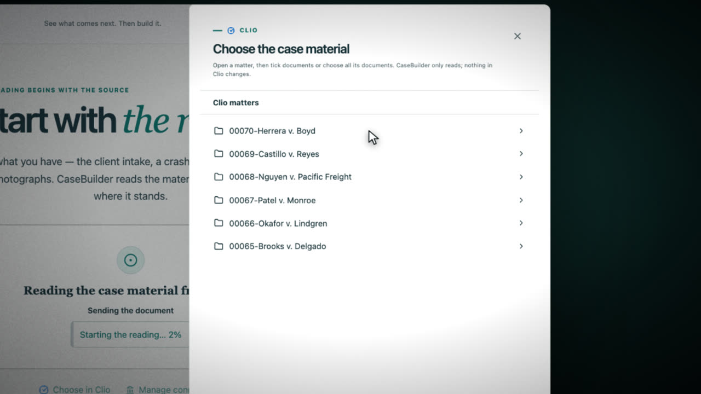Expand Nguyen v. Pacific Freight chevron
The image size is (701, 394).
[521, 177]
